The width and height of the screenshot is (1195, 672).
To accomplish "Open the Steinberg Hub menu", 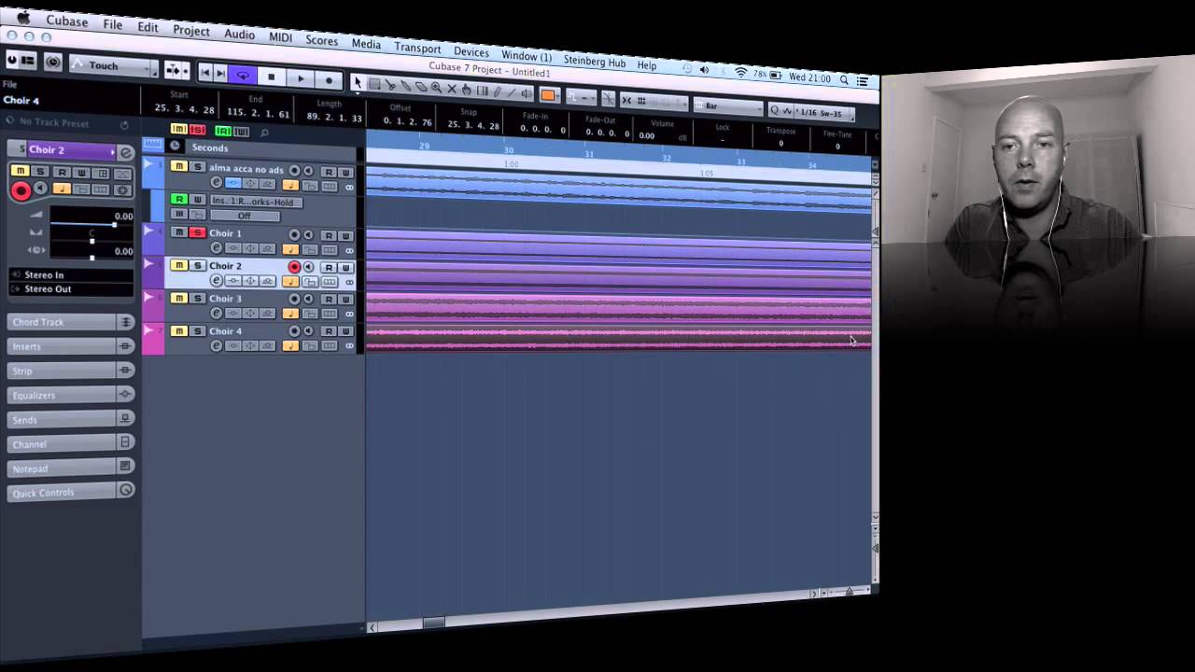I will click(595, 62).
